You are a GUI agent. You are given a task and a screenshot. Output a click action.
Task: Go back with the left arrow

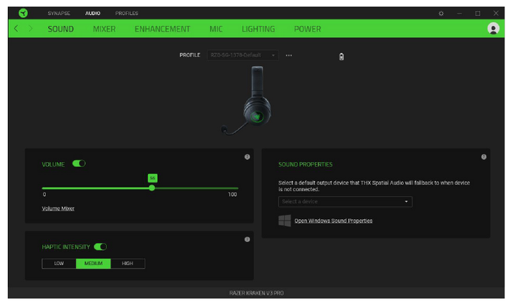pos(16,29)
